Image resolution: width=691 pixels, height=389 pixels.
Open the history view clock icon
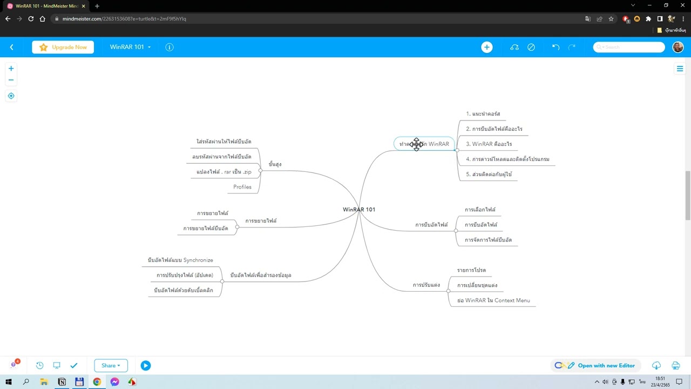pos(39,365)
